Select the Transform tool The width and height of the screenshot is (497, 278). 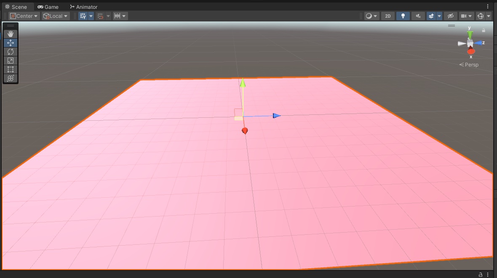point(11,78)
